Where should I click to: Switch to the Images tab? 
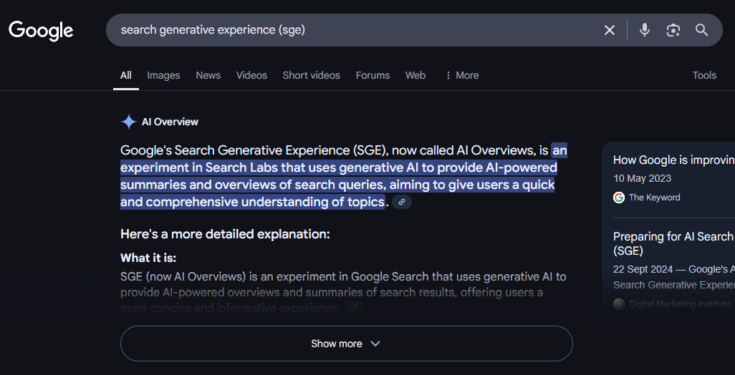pos(163,75)
